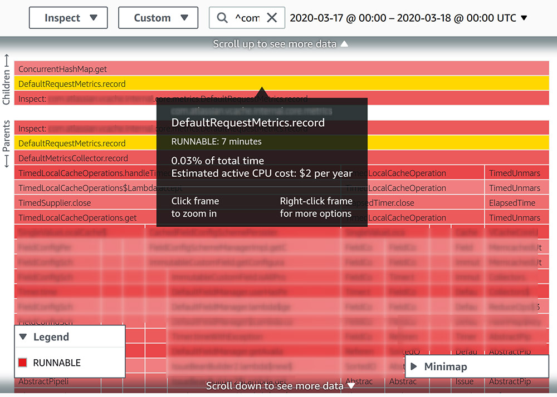Select the ConcurrentHashMap.get frame

pos(281,68)
